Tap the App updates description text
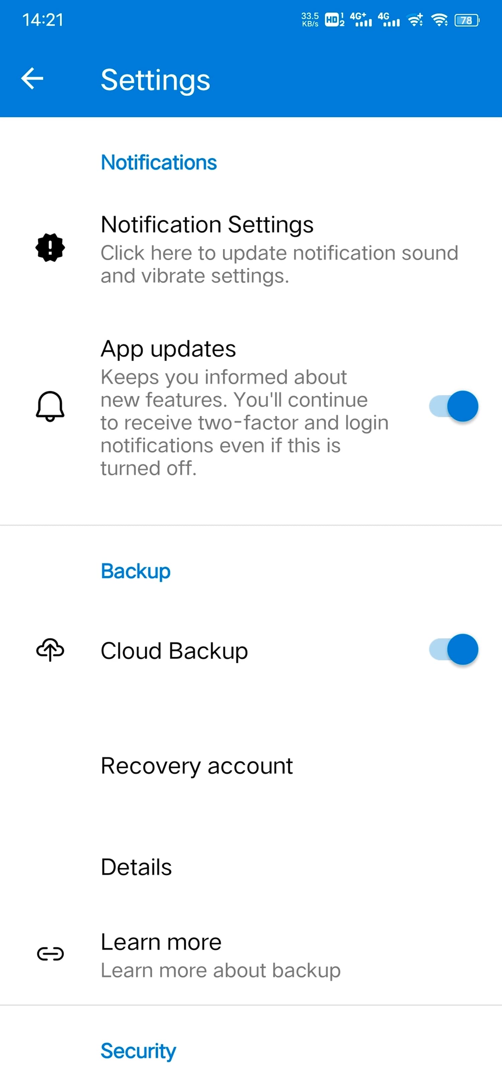Image resolution: width=502 pixels, height=1088 pixels. (244, 422)
